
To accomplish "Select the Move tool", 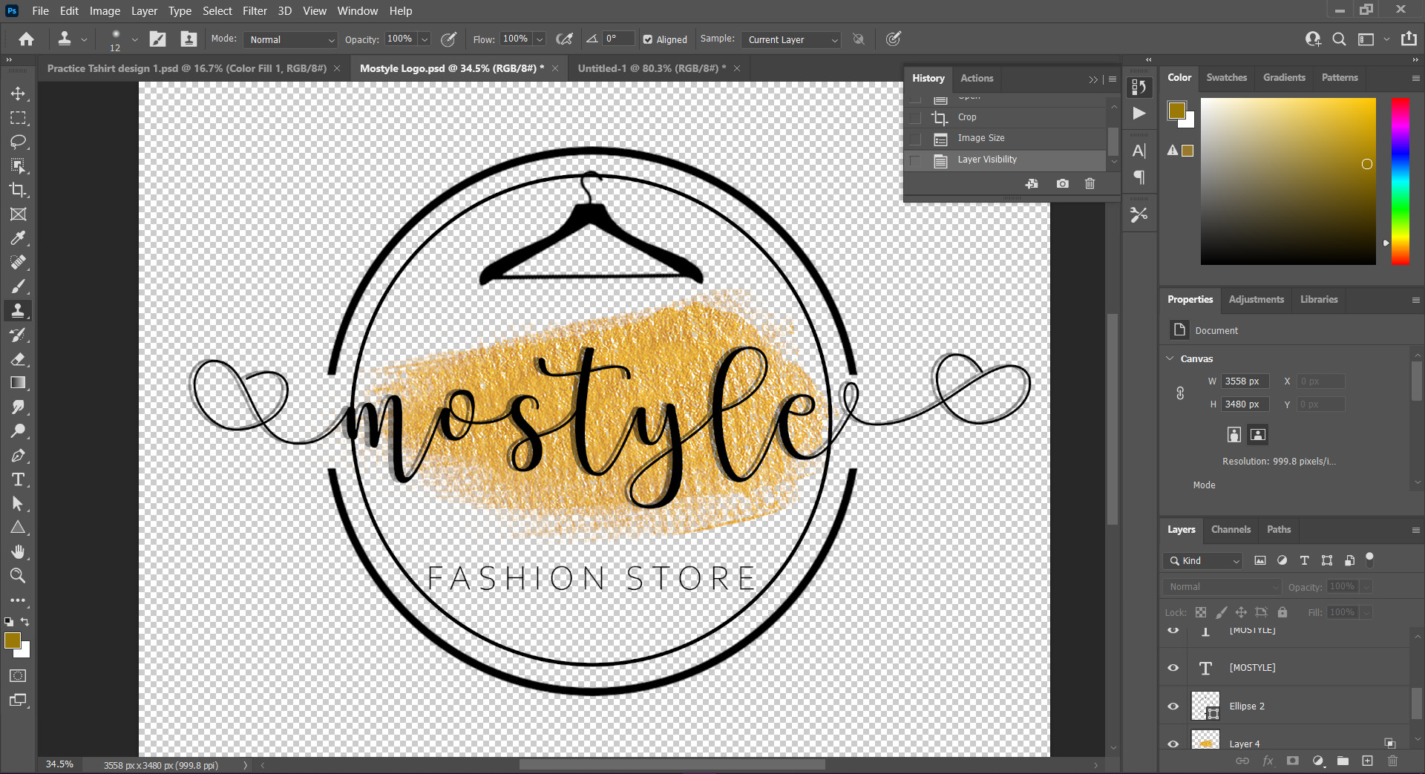I will [18, 94].
